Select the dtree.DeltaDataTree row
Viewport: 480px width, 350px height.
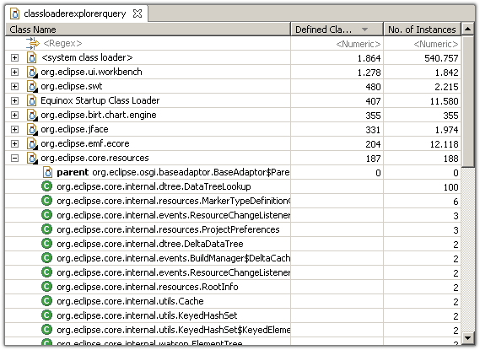click(233, 244)
